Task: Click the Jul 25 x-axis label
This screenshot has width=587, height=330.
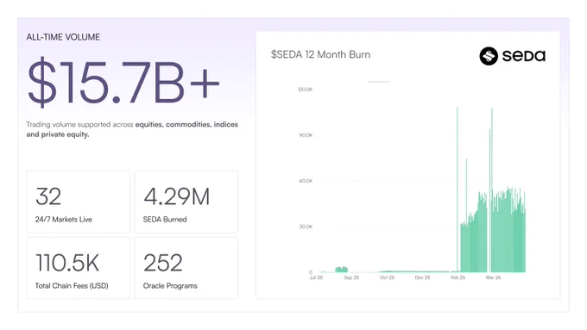Action: click(316, 277)
